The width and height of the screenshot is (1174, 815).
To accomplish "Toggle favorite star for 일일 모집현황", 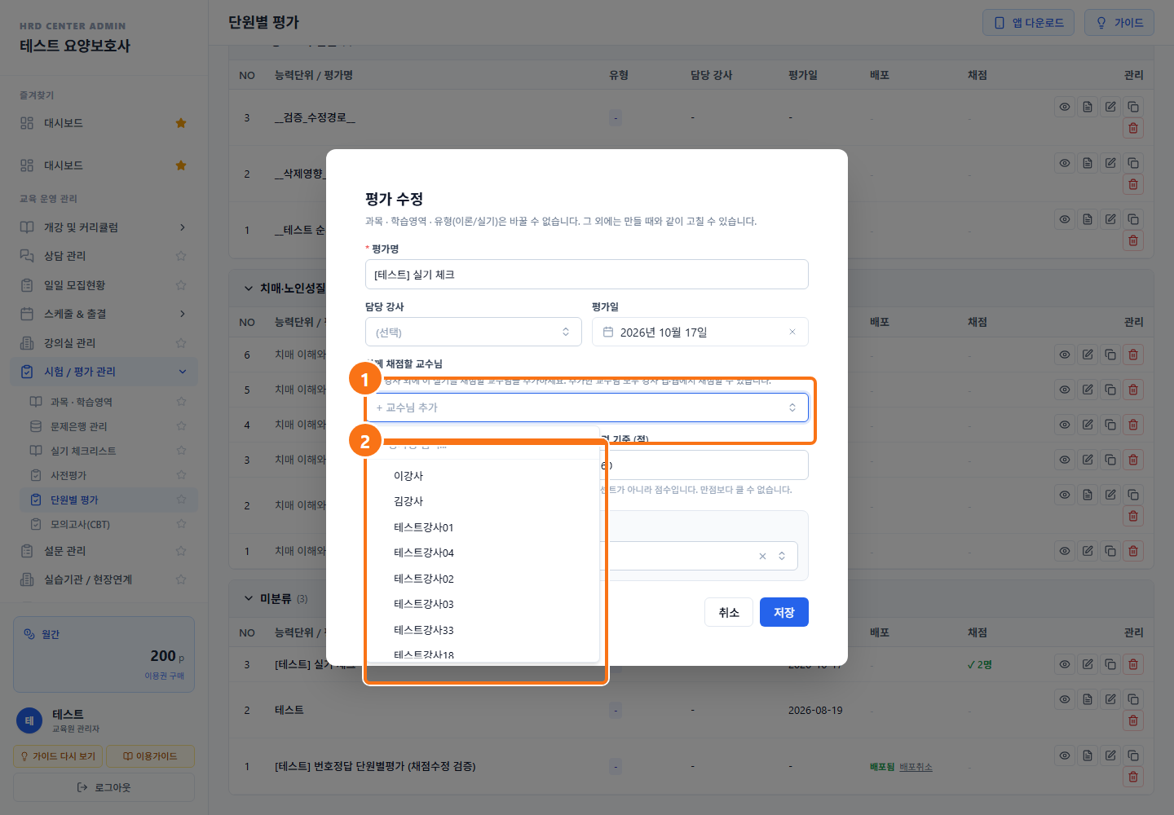I will (181, 285).
